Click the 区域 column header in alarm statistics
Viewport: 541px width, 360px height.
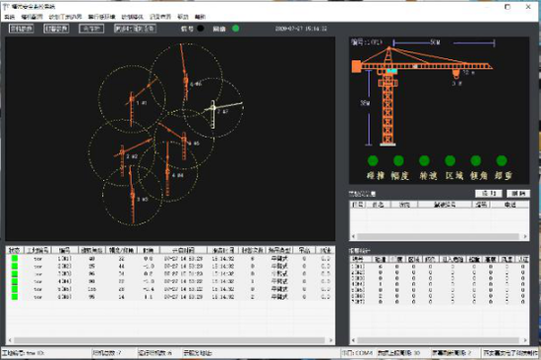414,259
